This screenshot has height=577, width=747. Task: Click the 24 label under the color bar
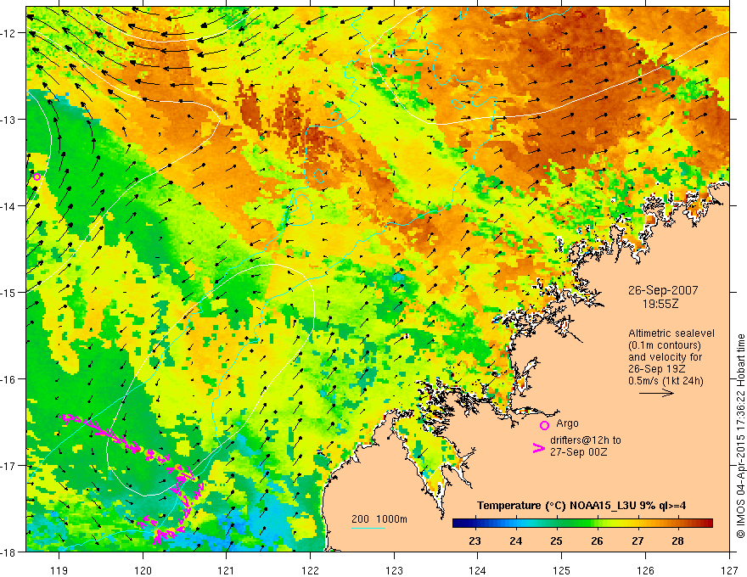(515, 541)
